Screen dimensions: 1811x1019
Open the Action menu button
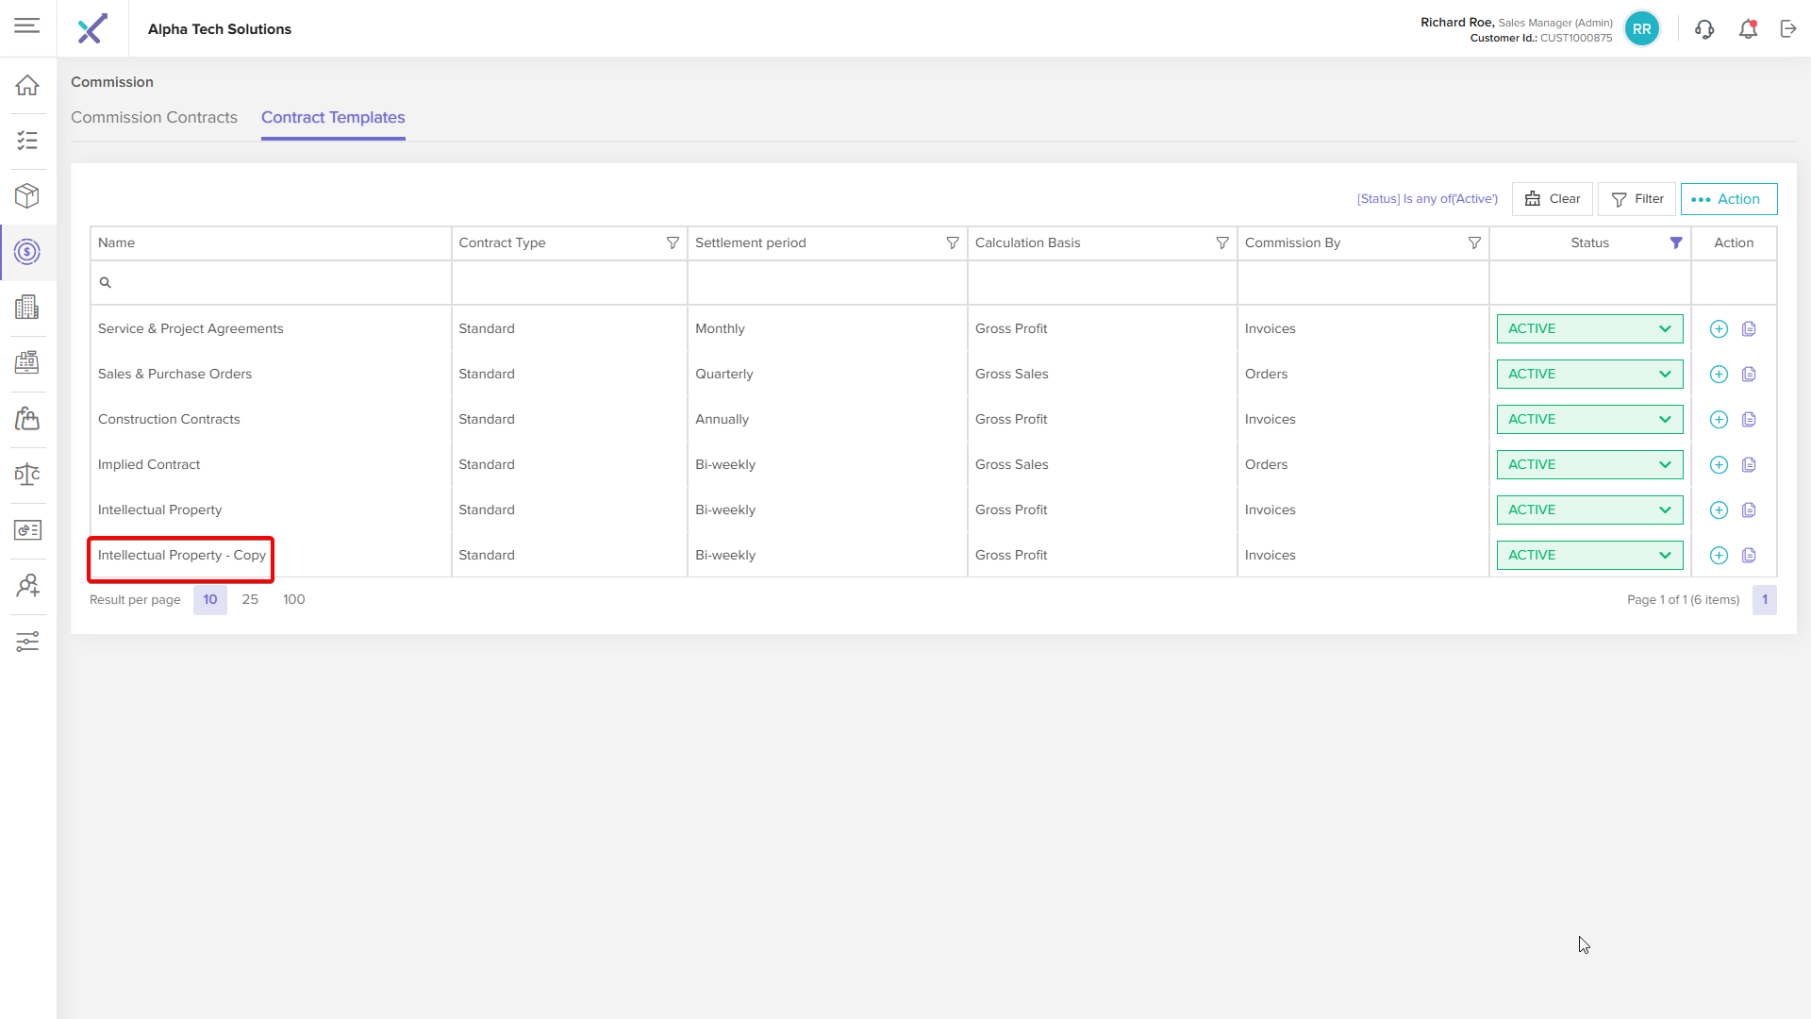(1728, 199)
